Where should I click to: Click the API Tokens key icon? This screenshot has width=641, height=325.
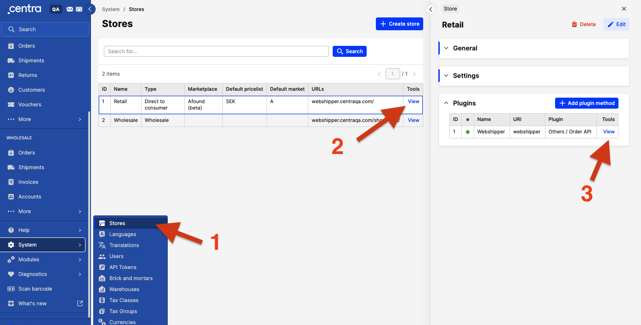(102, 267)
